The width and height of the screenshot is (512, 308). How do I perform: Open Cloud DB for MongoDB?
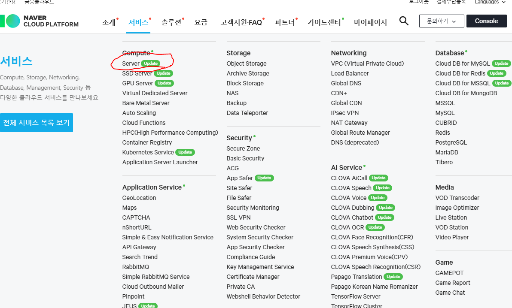(466, 93)
